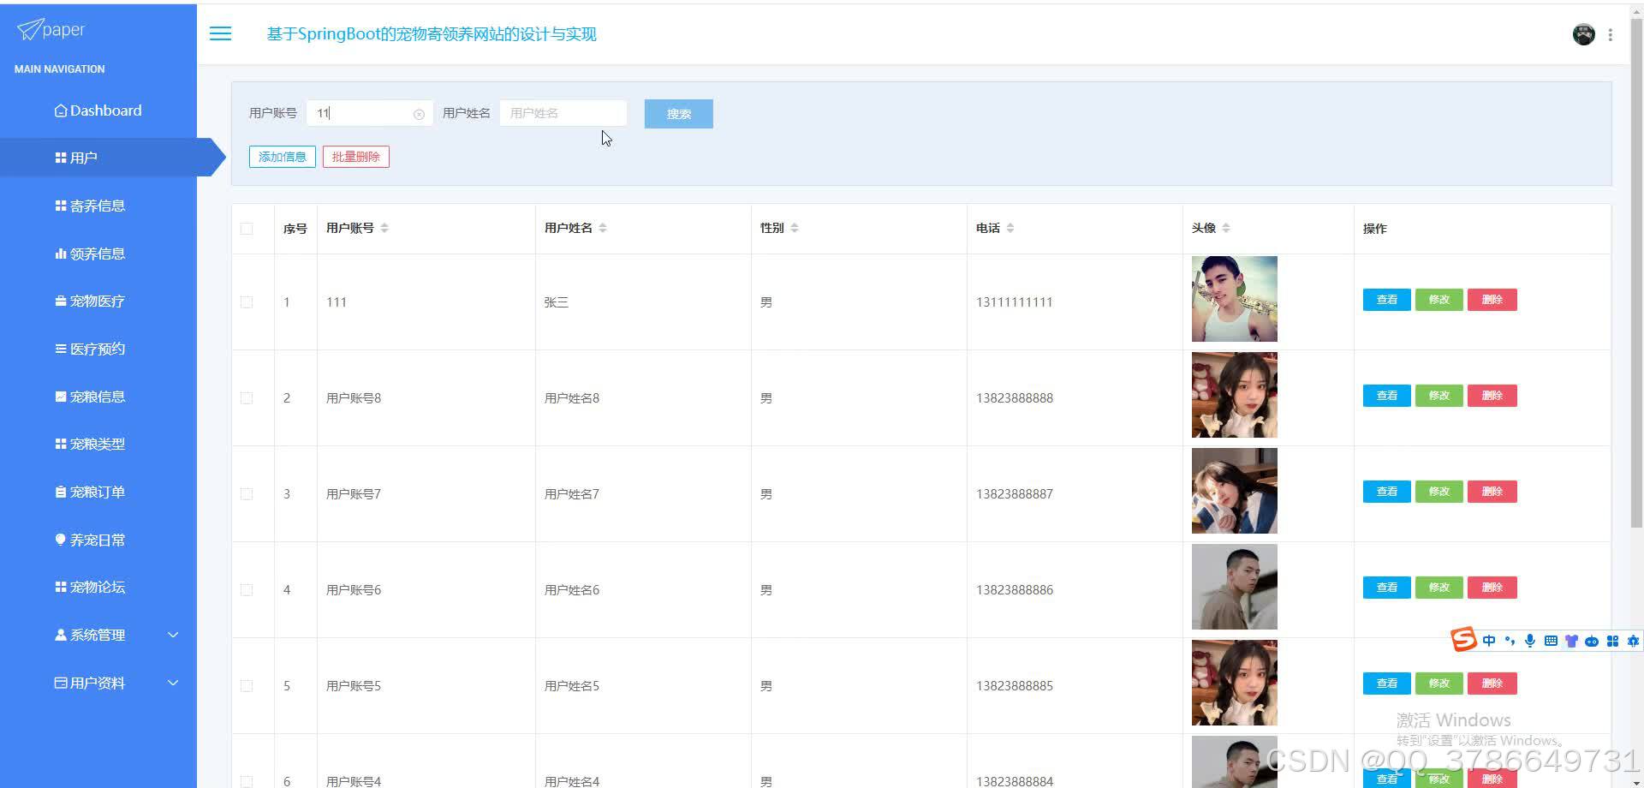Sort by 电话 column arrows
The width and height of the screenshot is (1644, 788).
pyautogui.click(x=1010, y=228)
